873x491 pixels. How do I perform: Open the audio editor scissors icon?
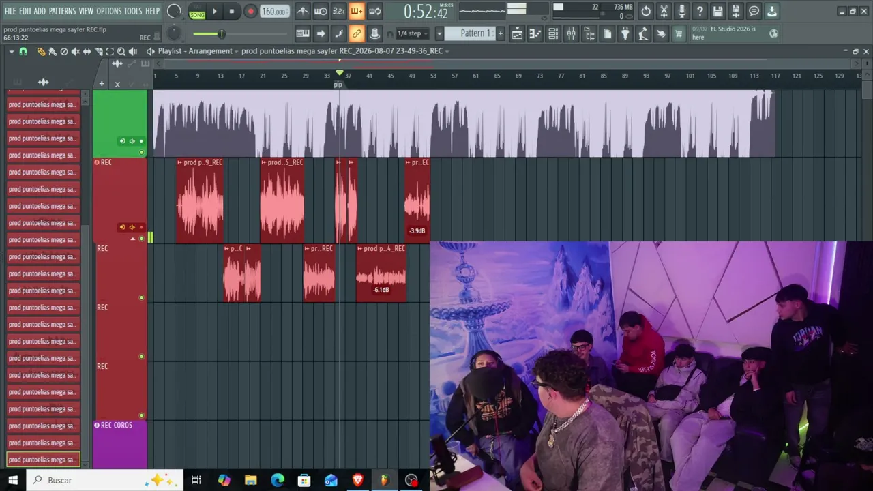(x=664, y=11)
